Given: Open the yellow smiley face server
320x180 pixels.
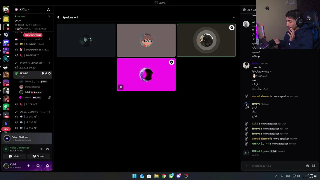Looking at the screenshot, I should pyautogui.click(x=6, y=19).
